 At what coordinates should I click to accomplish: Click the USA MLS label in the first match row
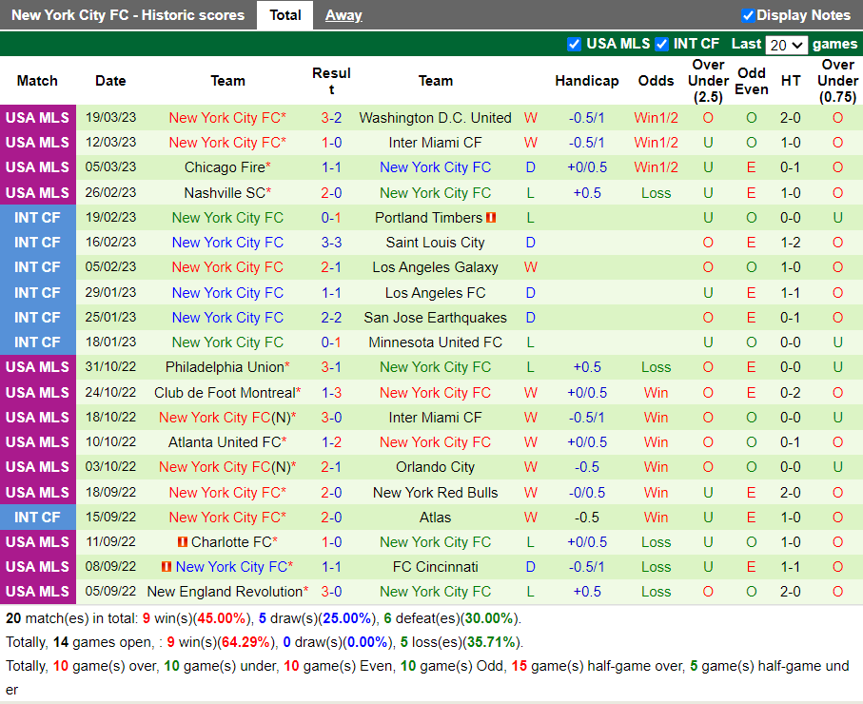38,117
